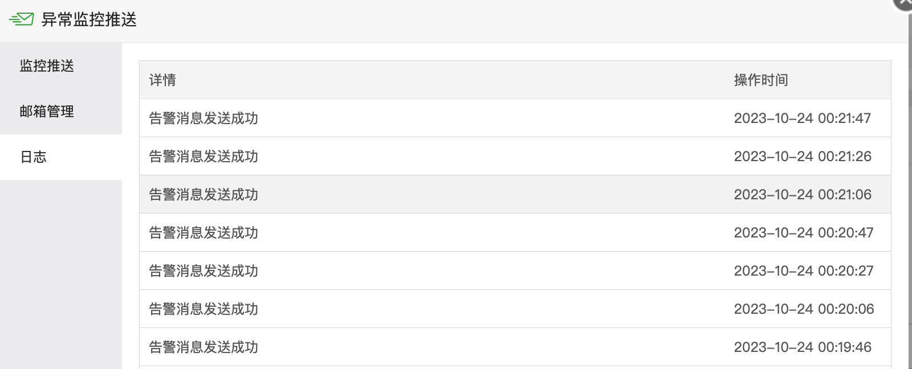
Task: Select the log row at 00:20:47
Action: [x=515, y=232]
